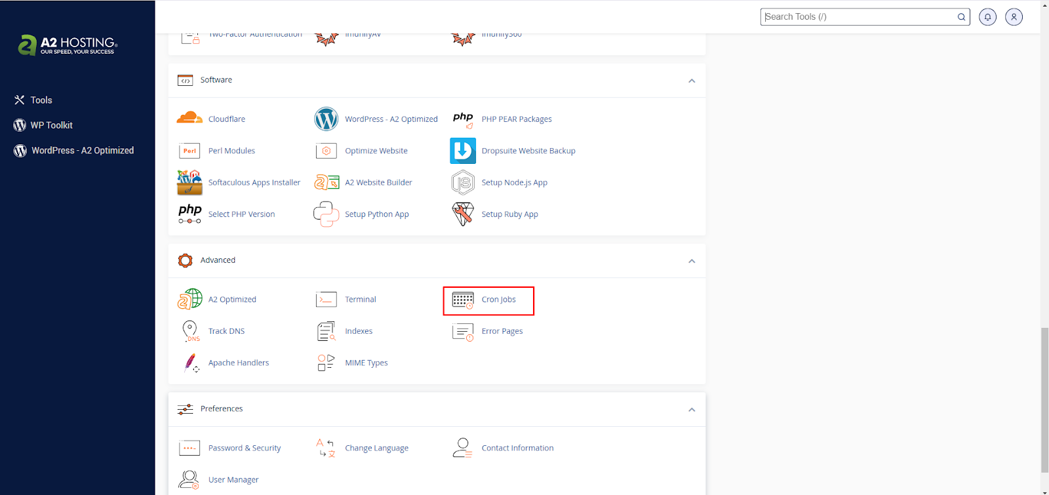Collapse the Software section
Viewport: 1049px width, 495px height.
coord(692,81)
